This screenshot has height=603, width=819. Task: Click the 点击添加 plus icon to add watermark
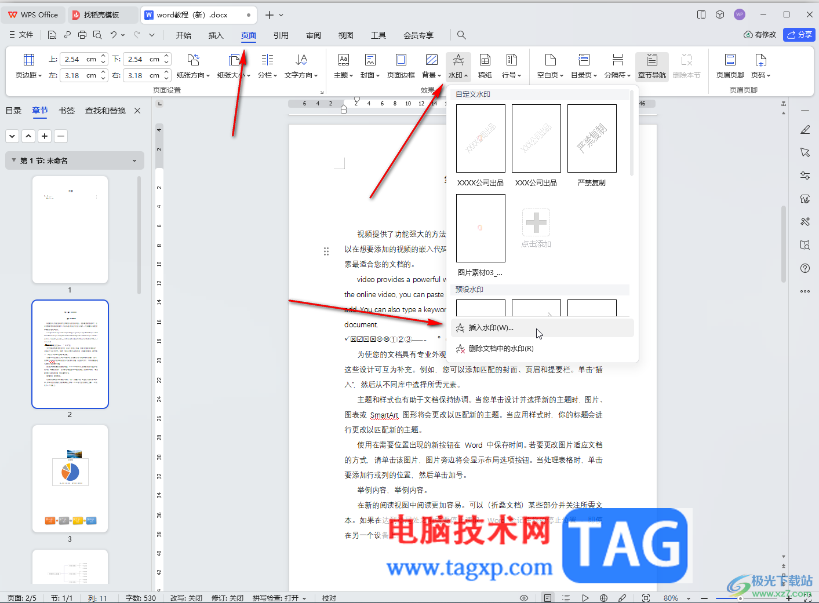tap(536, 222)
